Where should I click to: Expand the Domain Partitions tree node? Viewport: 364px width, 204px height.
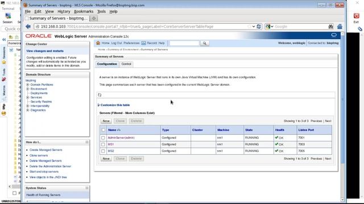tap(28, 84)
